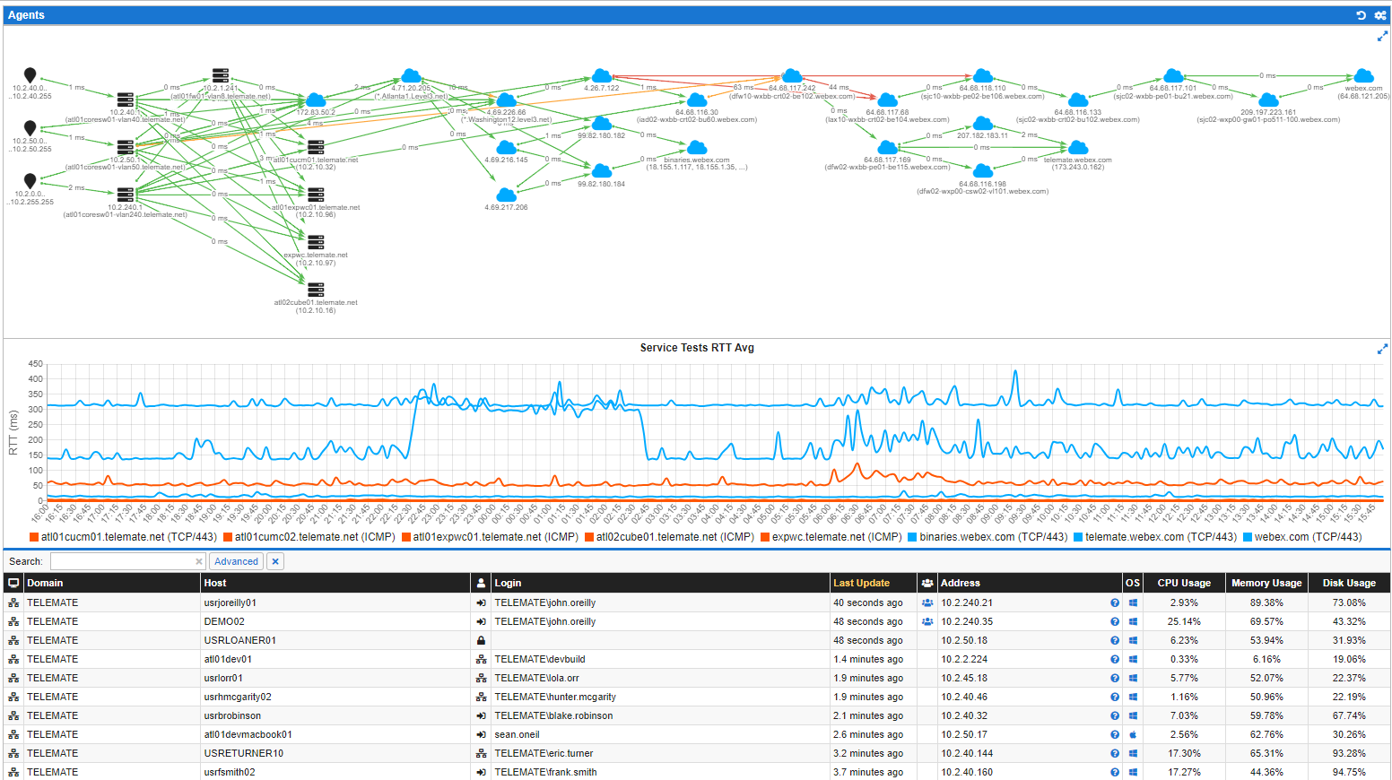This screenshot has width=1392, height=780.
Task: Sort table by Login column
Action: (x=661, y=583)
